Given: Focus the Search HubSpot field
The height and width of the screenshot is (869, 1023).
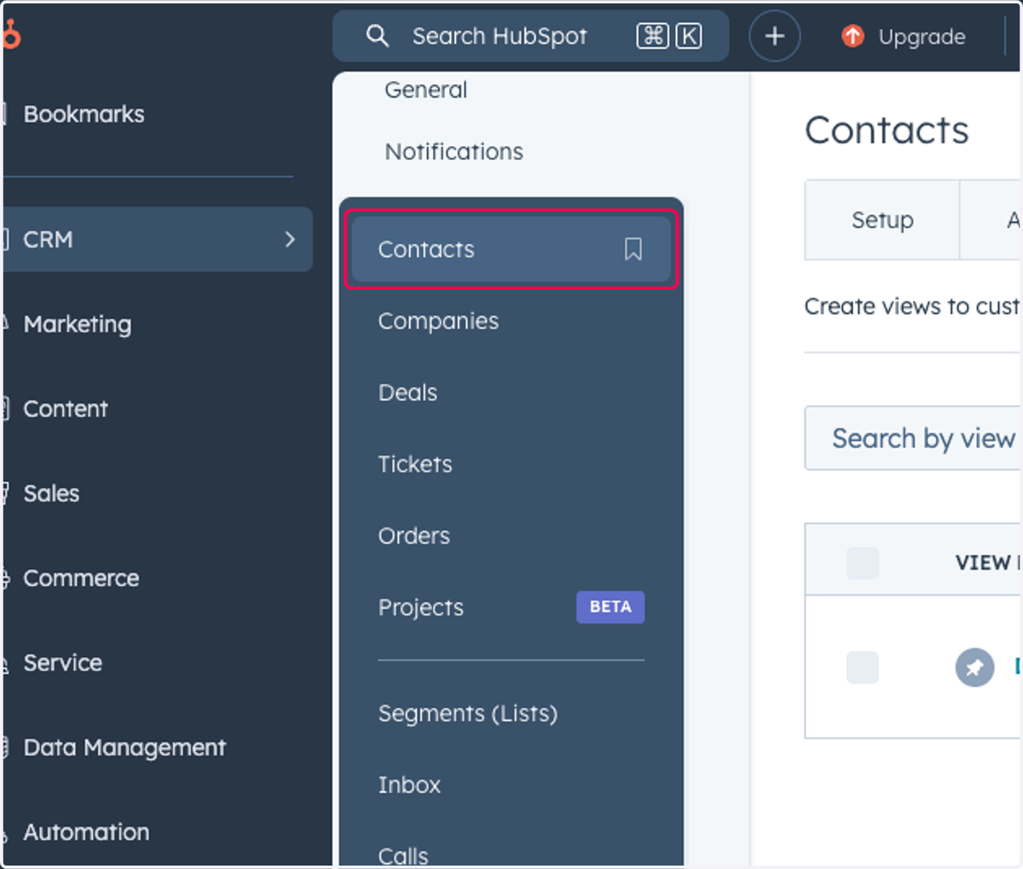Looking at the screenshot, I should coord(530,36).
